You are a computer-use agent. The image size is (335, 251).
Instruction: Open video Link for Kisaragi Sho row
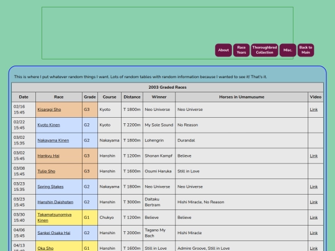point(314,110)
